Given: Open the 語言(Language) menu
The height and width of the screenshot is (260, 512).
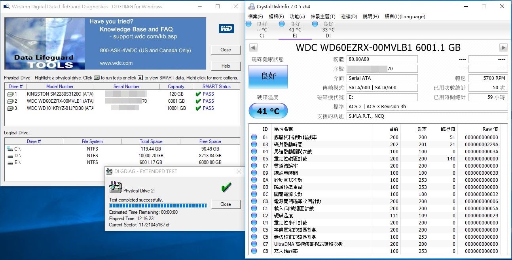Looking at the screenshot, I should (405, 17).
